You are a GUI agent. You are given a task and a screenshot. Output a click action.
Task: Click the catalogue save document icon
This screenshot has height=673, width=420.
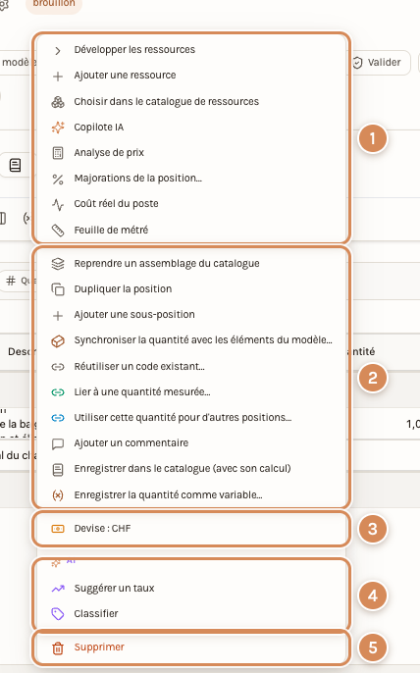coord(58,470)
